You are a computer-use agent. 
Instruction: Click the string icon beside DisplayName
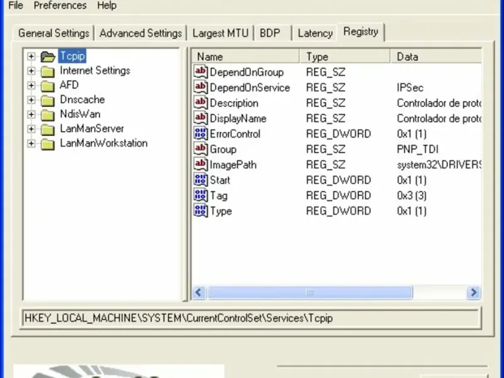tap(200, 118)
